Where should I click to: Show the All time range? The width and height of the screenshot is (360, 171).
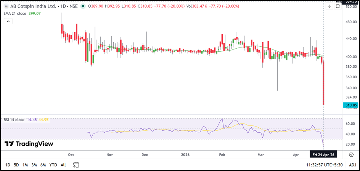pos(63,165)
